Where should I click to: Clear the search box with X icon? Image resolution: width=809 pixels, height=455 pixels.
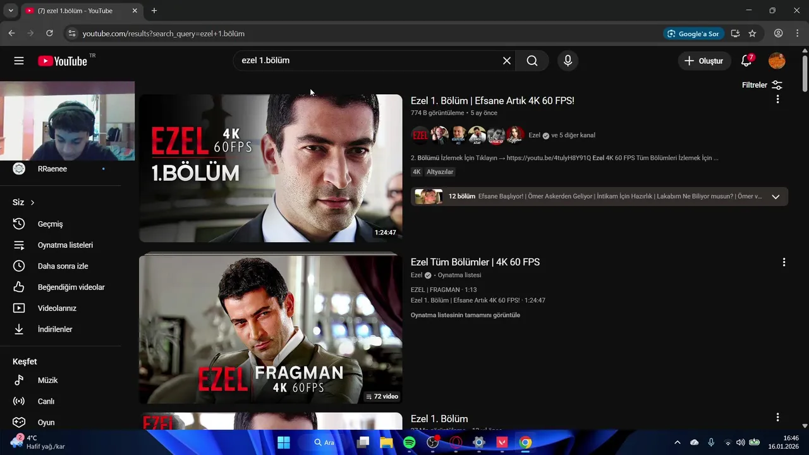[x=506, y=61]
